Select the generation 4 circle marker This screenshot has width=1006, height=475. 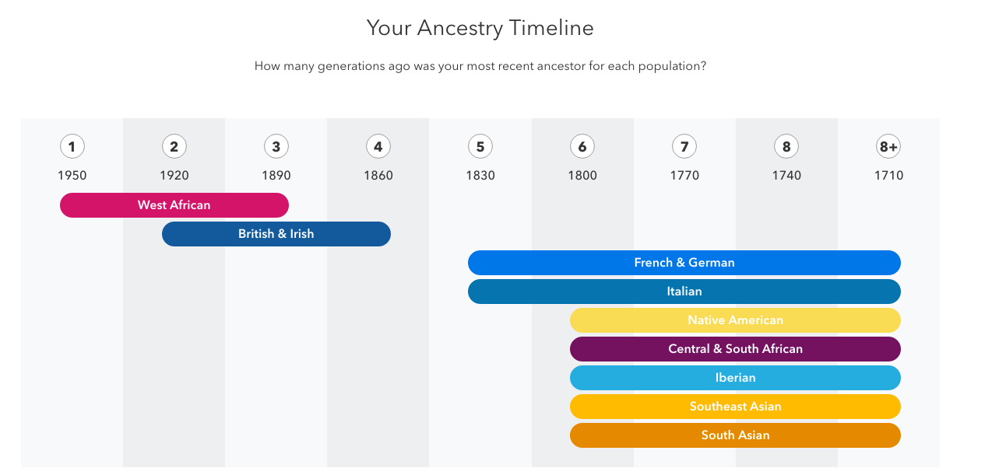(378, 146)
